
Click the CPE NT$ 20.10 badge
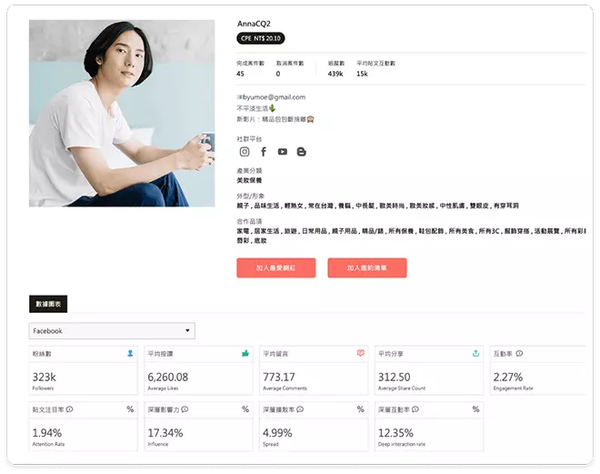click(261, 38)
